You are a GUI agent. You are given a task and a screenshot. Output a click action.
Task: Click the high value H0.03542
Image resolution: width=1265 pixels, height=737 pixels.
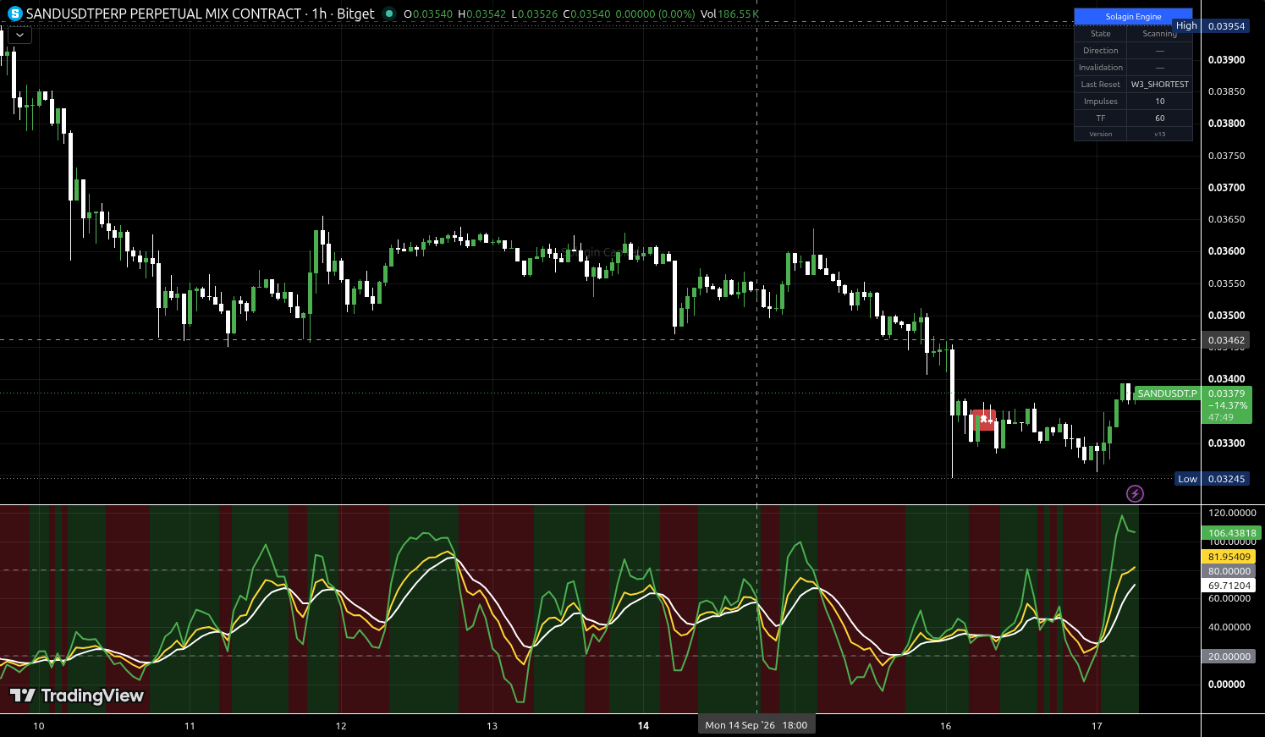481,14
